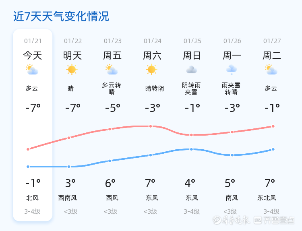
Task: Click 01/27 point on the red temperature line
Action: (273, 126)
